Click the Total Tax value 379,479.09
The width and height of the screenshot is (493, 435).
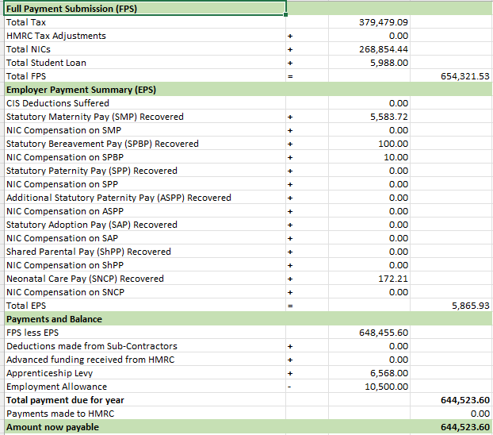(384, 22)
